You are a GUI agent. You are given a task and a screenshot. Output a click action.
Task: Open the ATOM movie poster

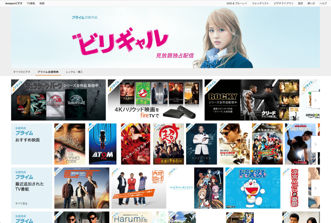[103, 144]
